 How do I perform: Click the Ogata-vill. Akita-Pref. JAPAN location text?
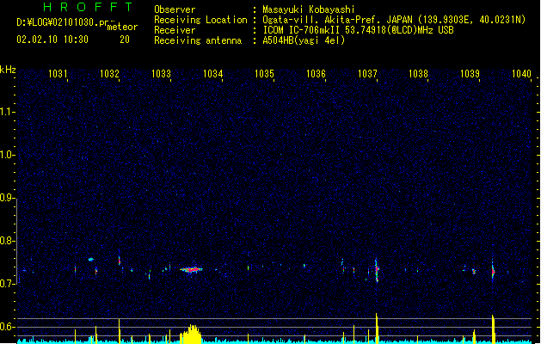click(x=394, y=20)
